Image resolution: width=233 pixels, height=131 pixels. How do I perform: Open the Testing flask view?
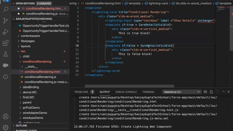point(5,54)
